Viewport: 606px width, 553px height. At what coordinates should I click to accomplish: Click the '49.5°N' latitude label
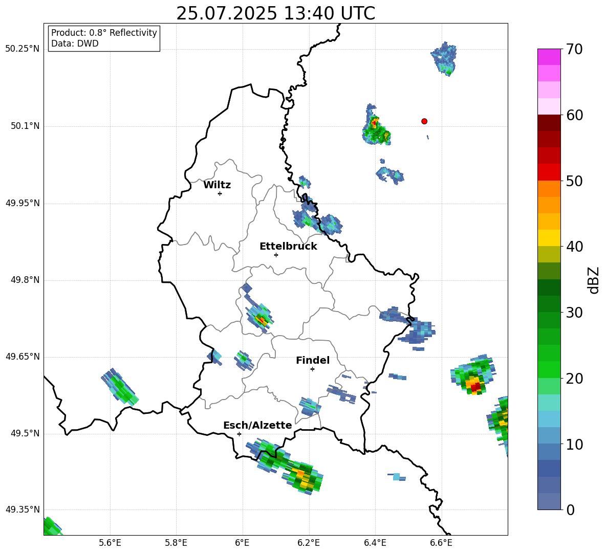point(25,433)
